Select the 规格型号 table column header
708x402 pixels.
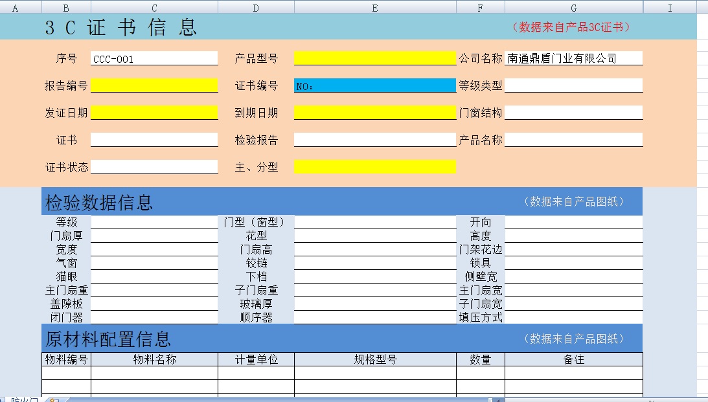pyautogui.click(x=375, y=359)
